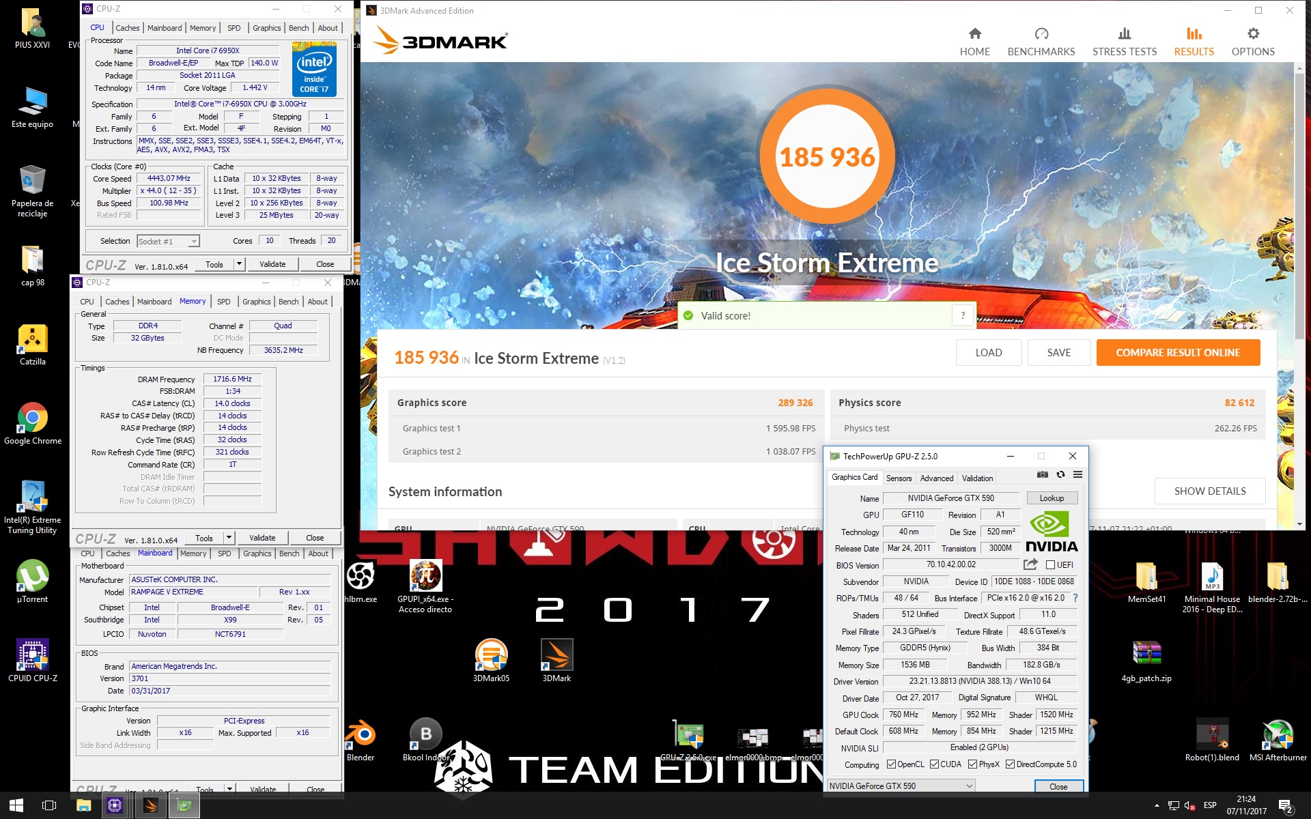Image resolution: width=1311 pixels, height=819 pixels.
Task: Click Compare Result Online button
Action: click(1178, 353)
